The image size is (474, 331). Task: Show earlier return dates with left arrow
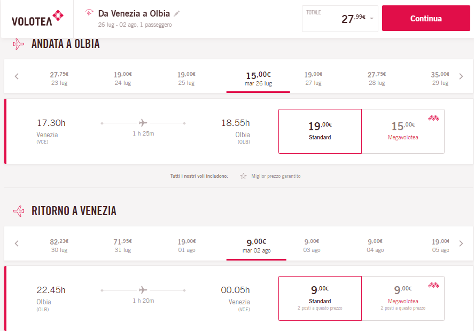click(17, 243)
